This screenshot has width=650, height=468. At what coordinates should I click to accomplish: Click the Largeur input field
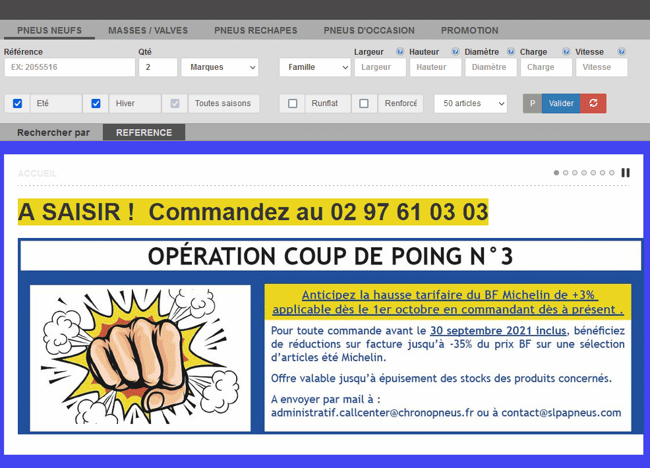(x=380, y=67)
